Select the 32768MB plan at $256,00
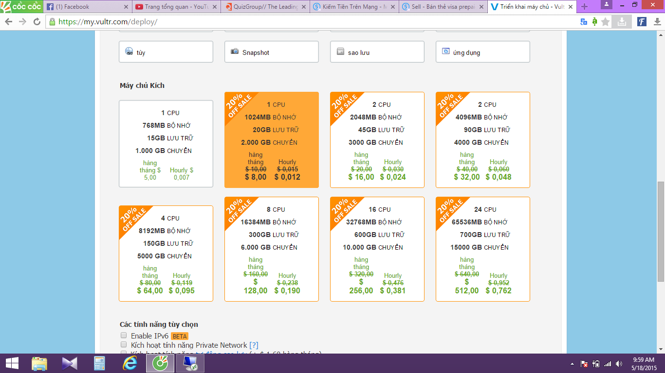This screenshot has width=665, height=373. pyautogui.click(x=377, y=249)
